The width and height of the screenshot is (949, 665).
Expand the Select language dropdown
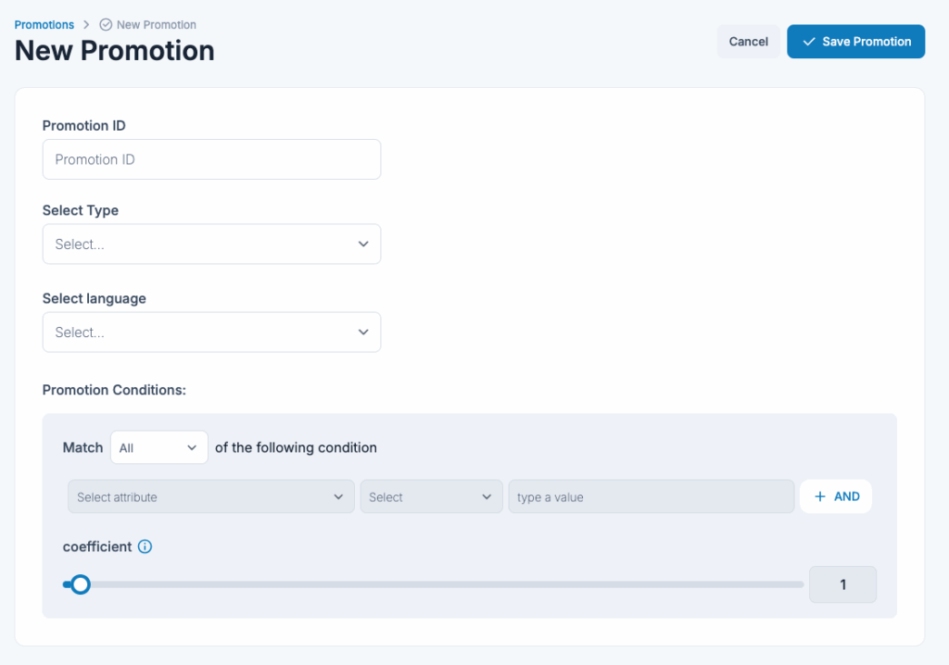(x=211, y=332)
